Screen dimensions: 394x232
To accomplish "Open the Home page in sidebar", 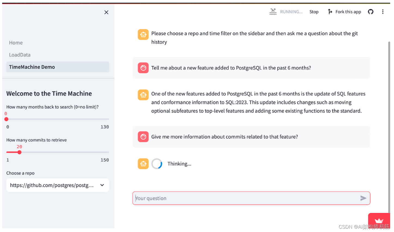I will tap(16, 43).
